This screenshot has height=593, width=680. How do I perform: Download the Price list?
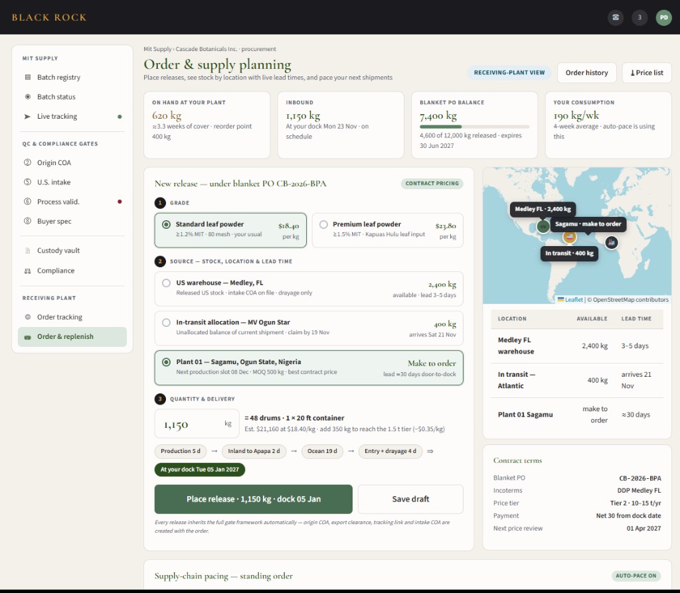point(647,73)
